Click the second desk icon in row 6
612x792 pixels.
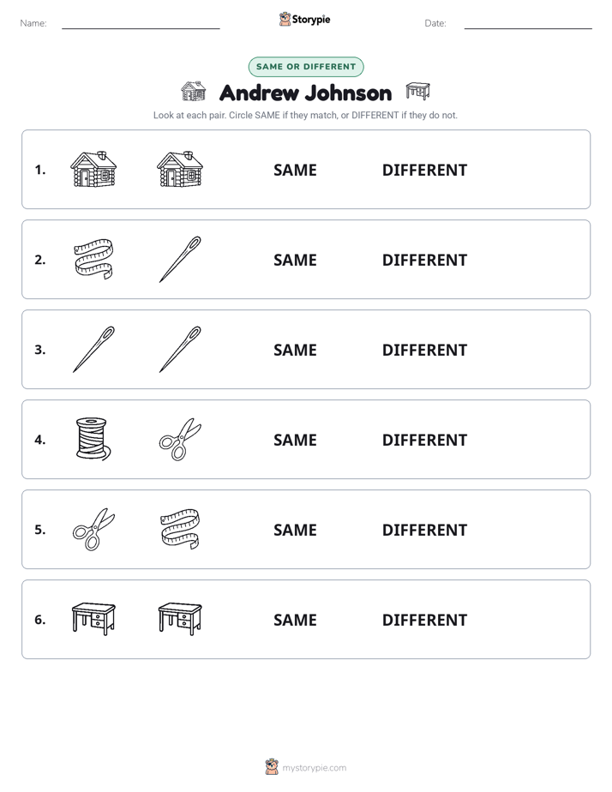180,619
